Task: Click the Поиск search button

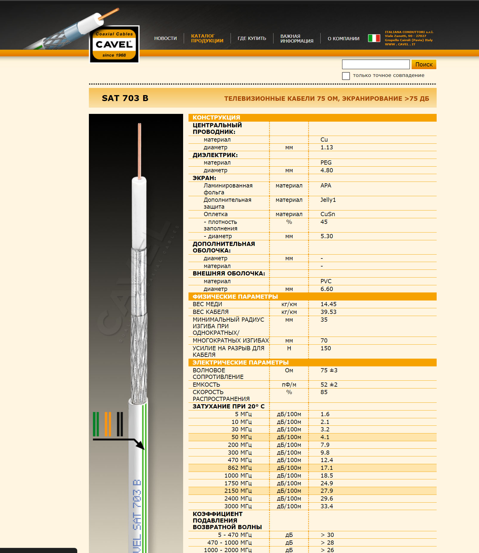Action: pyautogui.click(x=424, y=64)
